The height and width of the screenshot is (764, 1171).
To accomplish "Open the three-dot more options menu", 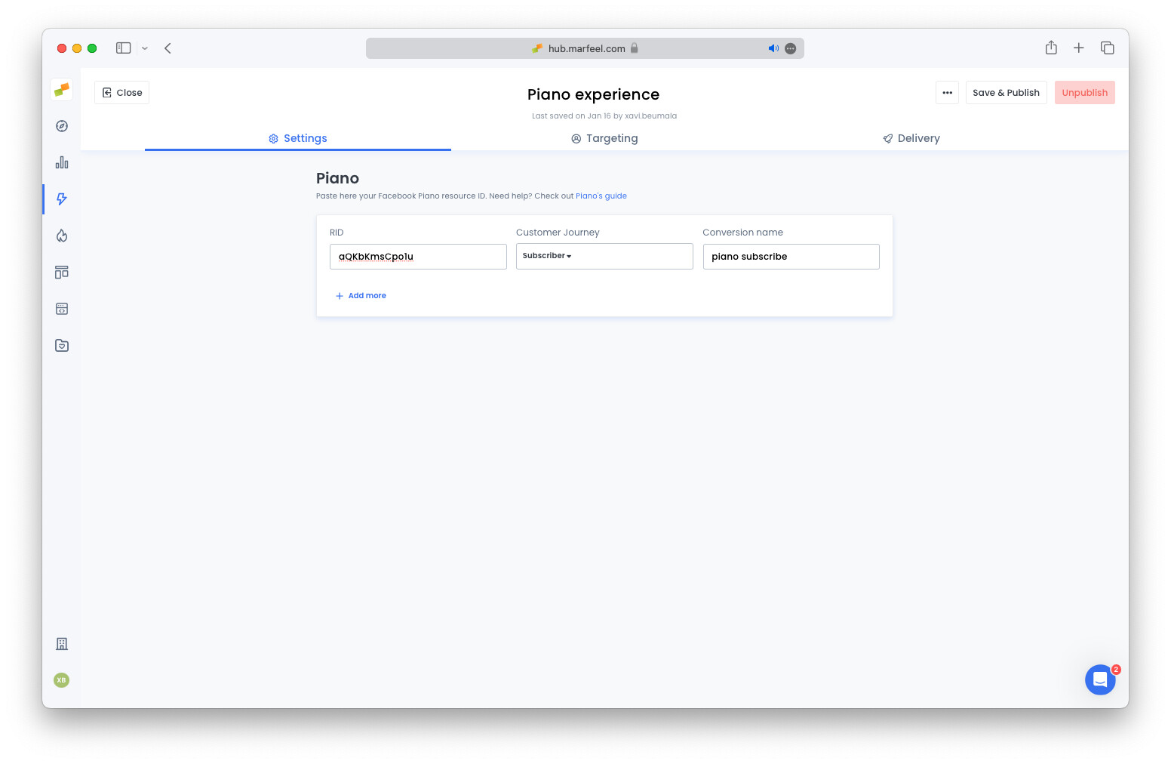I will pyautogui.click(x=947, y=92).
